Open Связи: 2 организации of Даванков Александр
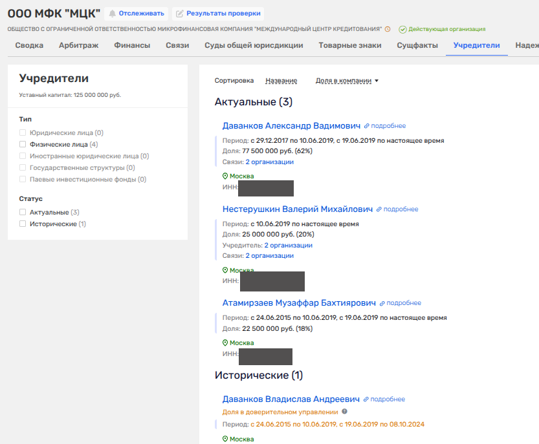 (269, 162)
